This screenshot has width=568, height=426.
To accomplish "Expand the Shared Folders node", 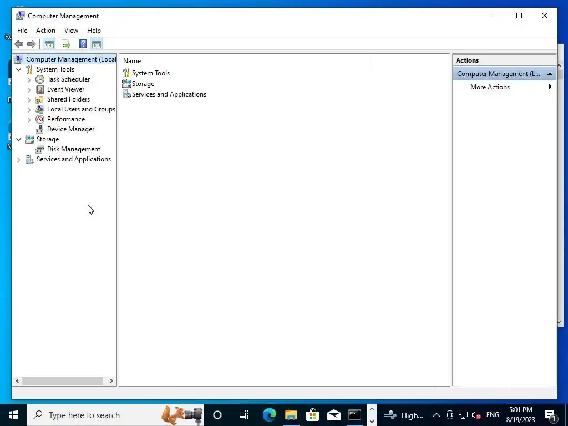I will click(29, 100).
